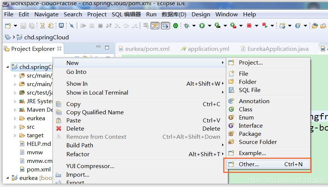Select pom.xml in Project Explorer

tap(39, 170)
